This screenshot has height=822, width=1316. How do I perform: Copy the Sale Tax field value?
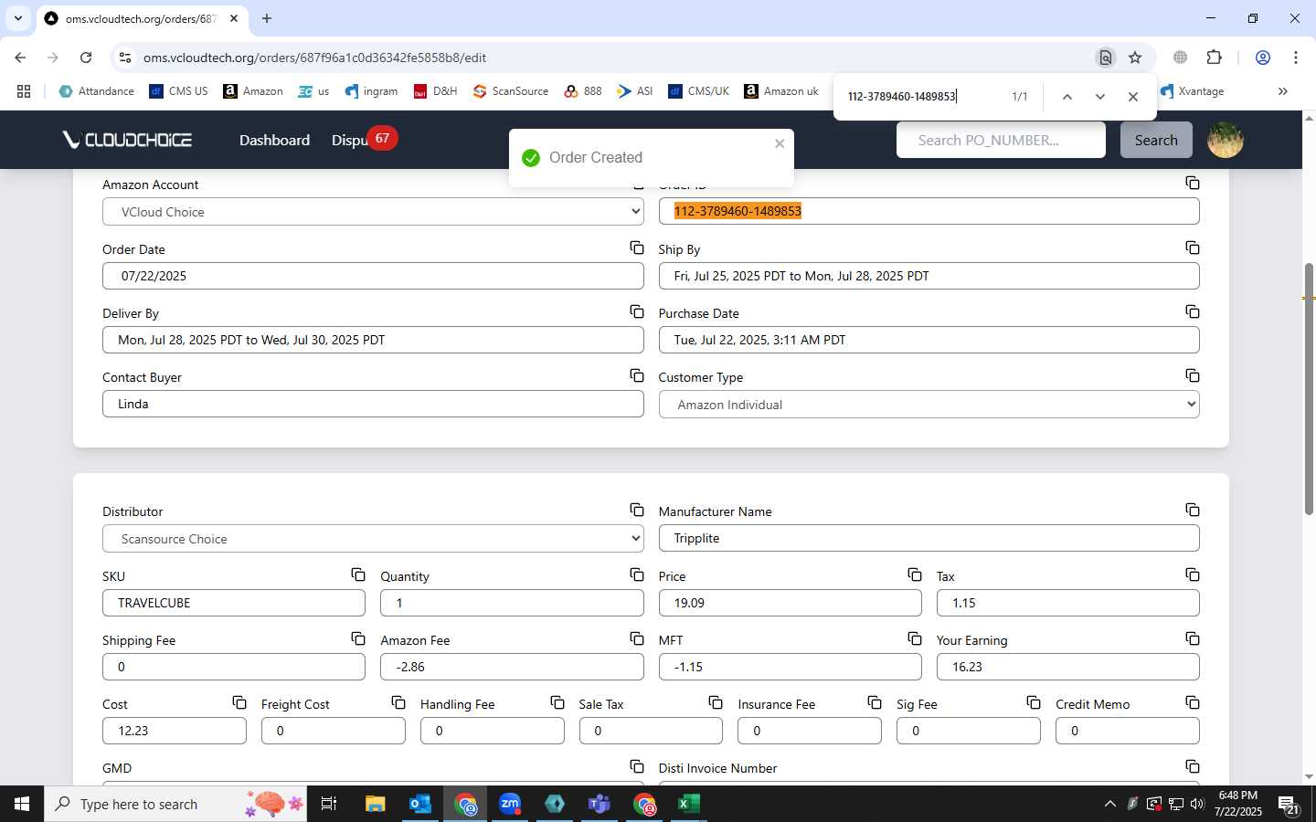pos(716,702)
